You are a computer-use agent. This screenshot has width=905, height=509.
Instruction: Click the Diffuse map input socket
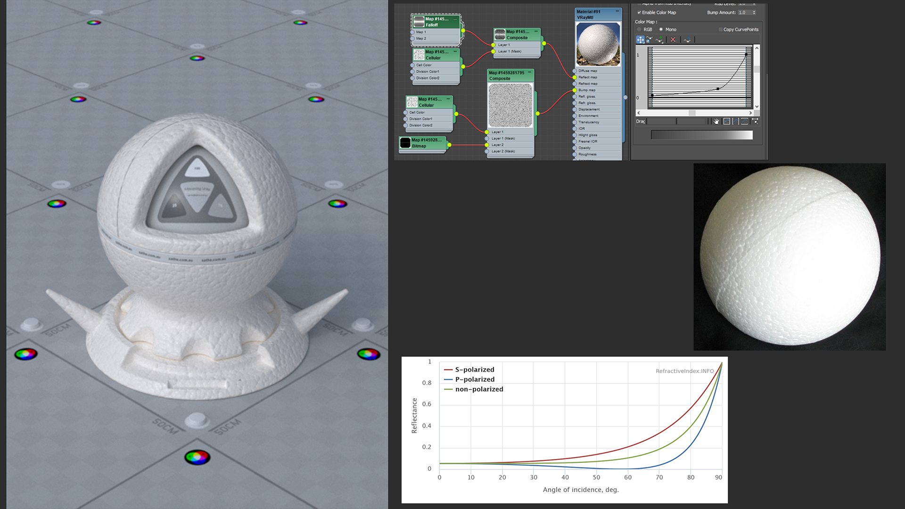tap(575, 71)
